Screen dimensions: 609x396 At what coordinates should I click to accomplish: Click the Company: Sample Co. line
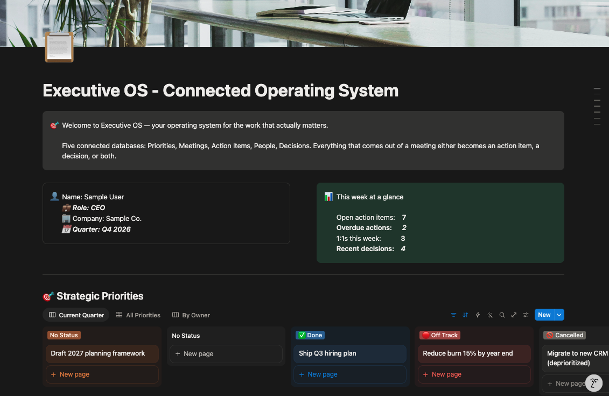point(107,218)
